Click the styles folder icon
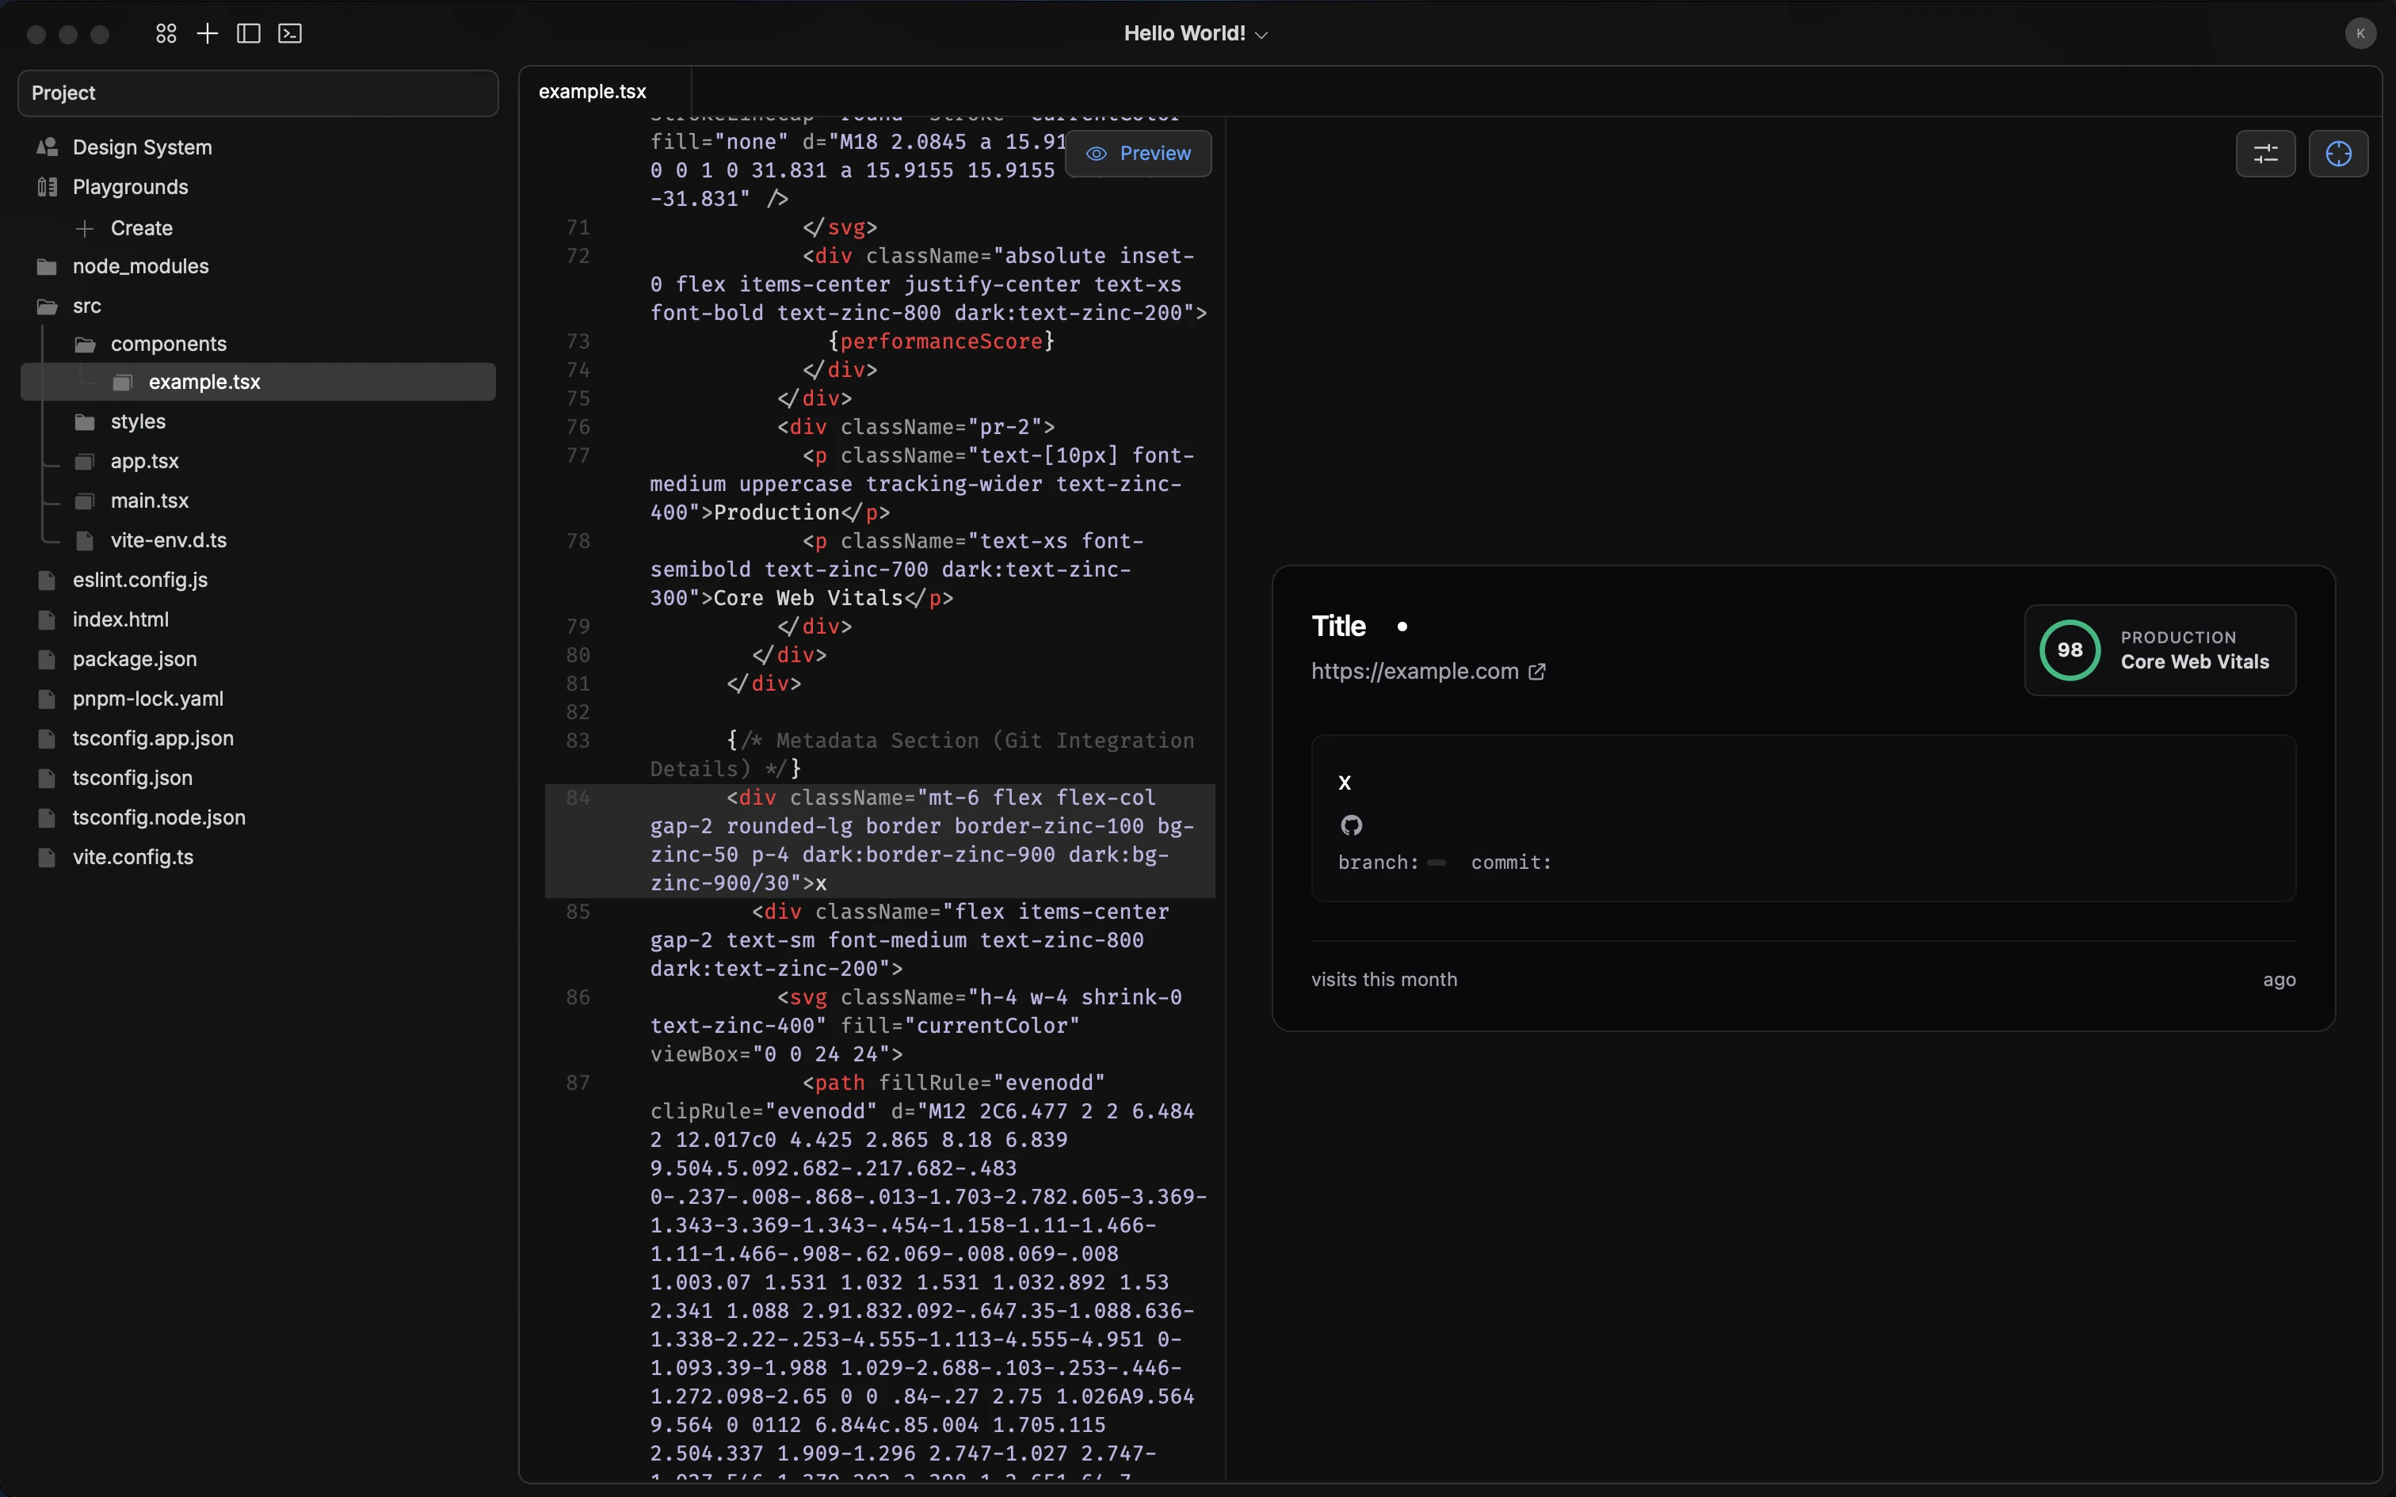Screen dimensions: 2396x1497 pos(85,423)
